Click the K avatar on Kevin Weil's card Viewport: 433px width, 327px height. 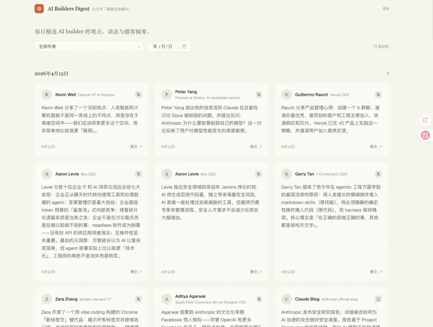pos(47,95)
